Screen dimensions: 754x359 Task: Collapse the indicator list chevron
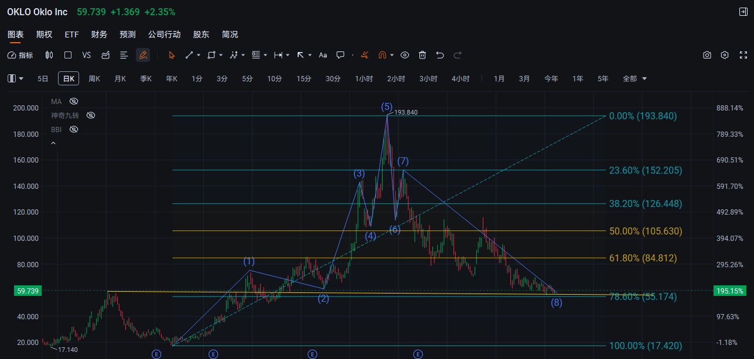pos(53,143)
